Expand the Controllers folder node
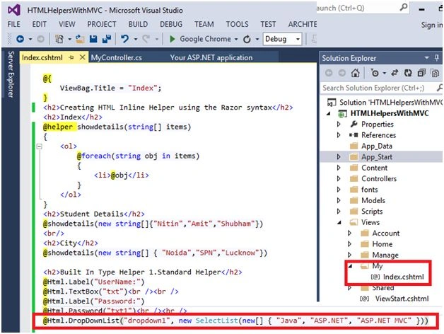The height and width of the screenshot is (334, 444). 339,178
